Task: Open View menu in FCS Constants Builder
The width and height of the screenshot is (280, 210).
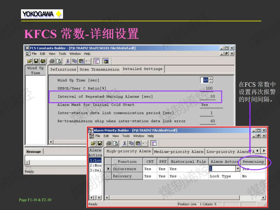Action: point(52,54)
